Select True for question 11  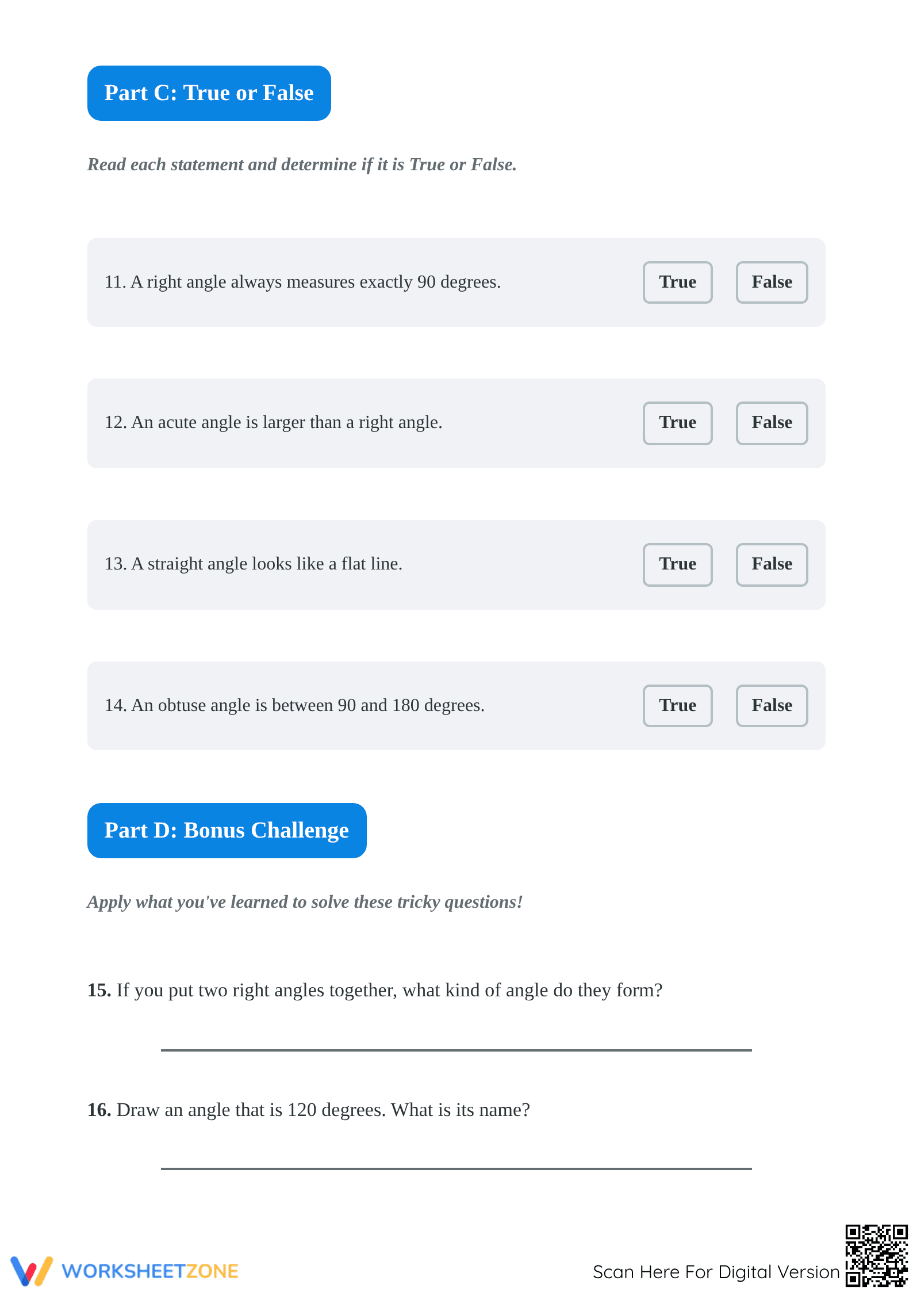click(x=677, y=282)
